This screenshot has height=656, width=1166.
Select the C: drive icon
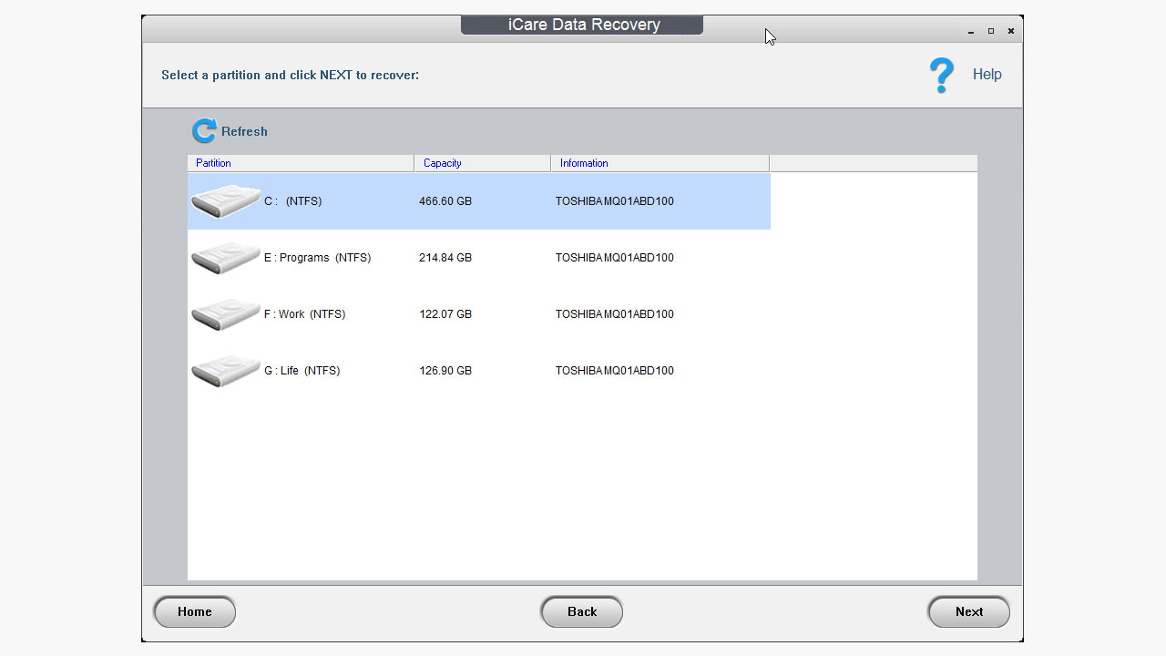pos(226,201)
